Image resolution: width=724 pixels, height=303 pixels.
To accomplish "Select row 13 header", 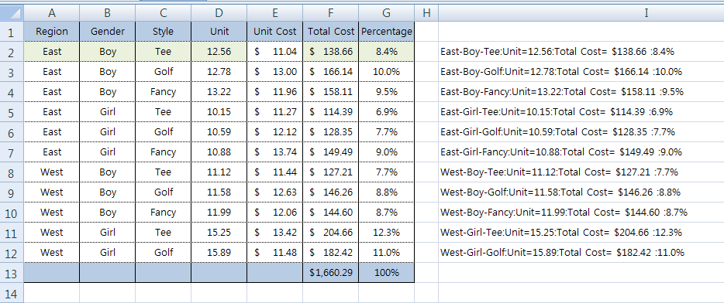I will pyautogui.click(x=12, y=273).
